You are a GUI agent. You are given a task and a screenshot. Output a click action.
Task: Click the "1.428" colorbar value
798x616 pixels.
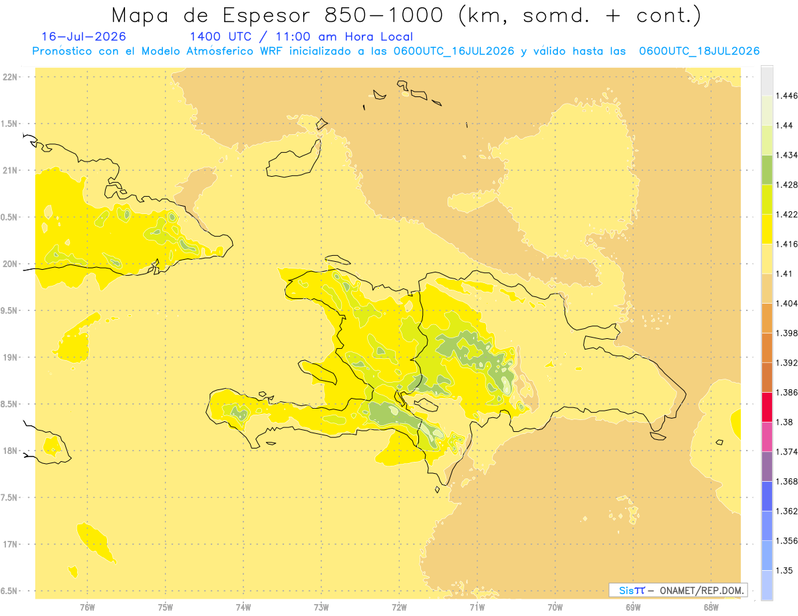pyautogui.click(x=787, y=185)
